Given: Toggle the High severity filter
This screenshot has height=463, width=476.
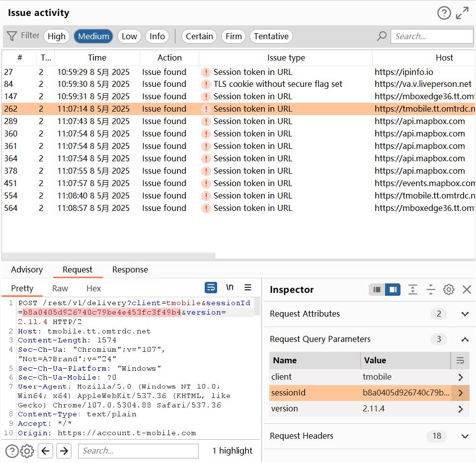Looking at the screenshot, I should [56, 36].
